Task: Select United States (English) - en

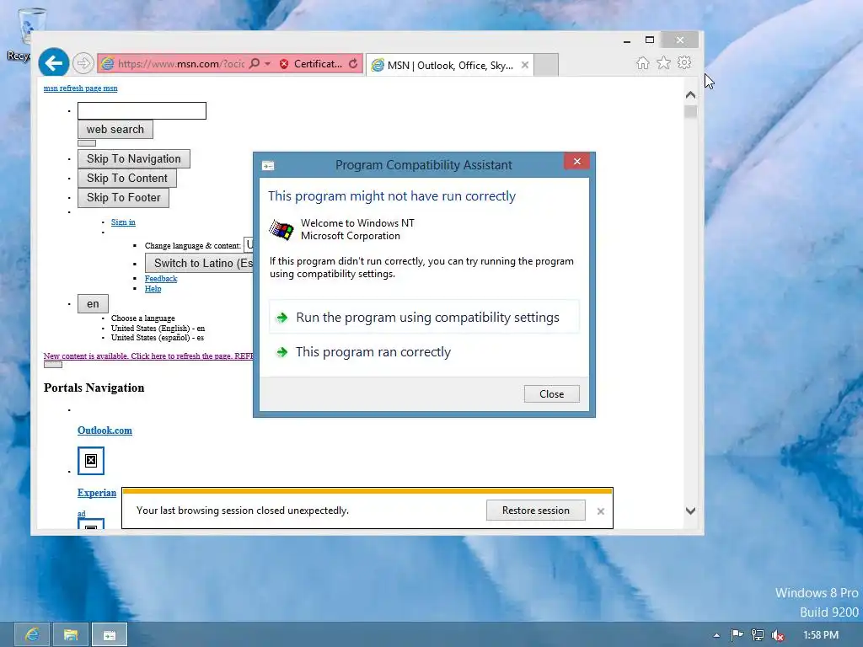Action: click(x=158, y=328)
